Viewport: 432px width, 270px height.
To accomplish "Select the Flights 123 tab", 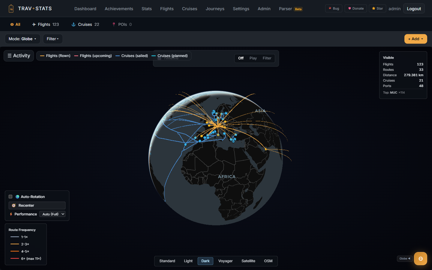I will pos(46,25).
